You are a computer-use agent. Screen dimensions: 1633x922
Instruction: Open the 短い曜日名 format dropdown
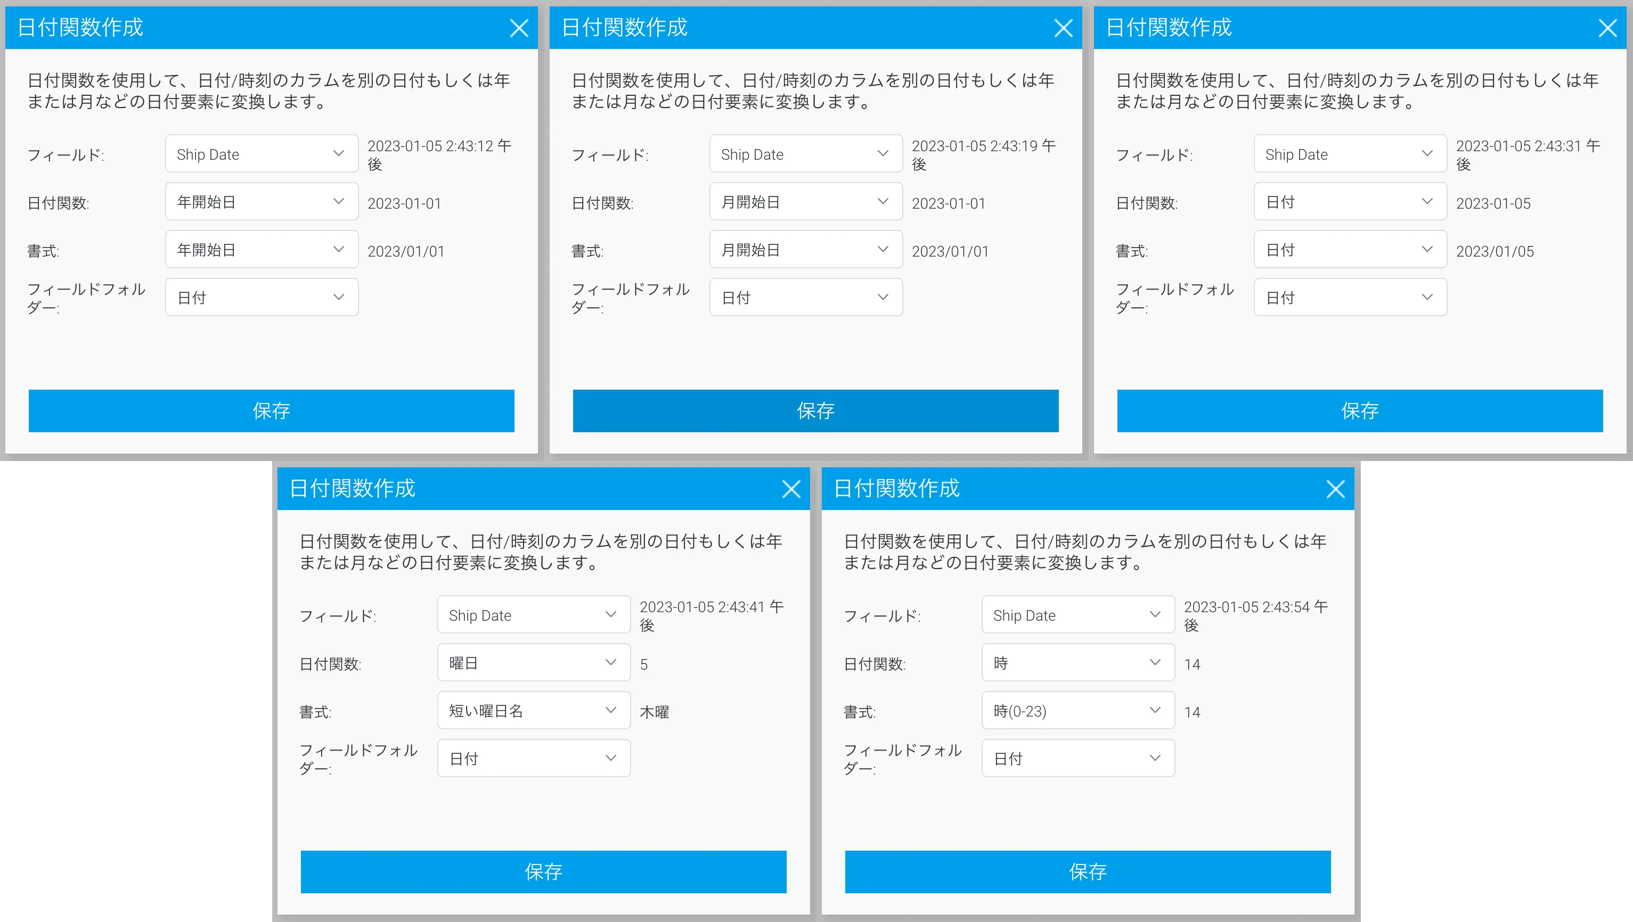pyautogui.click(x=533, y=710)
